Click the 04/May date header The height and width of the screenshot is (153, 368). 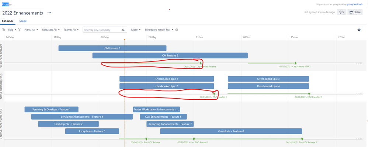[10, 37]
